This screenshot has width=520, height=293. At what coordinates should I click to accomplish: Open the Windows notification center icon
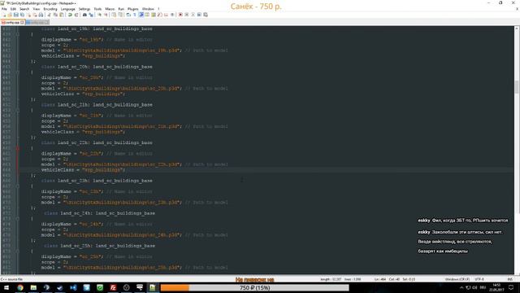511,287
